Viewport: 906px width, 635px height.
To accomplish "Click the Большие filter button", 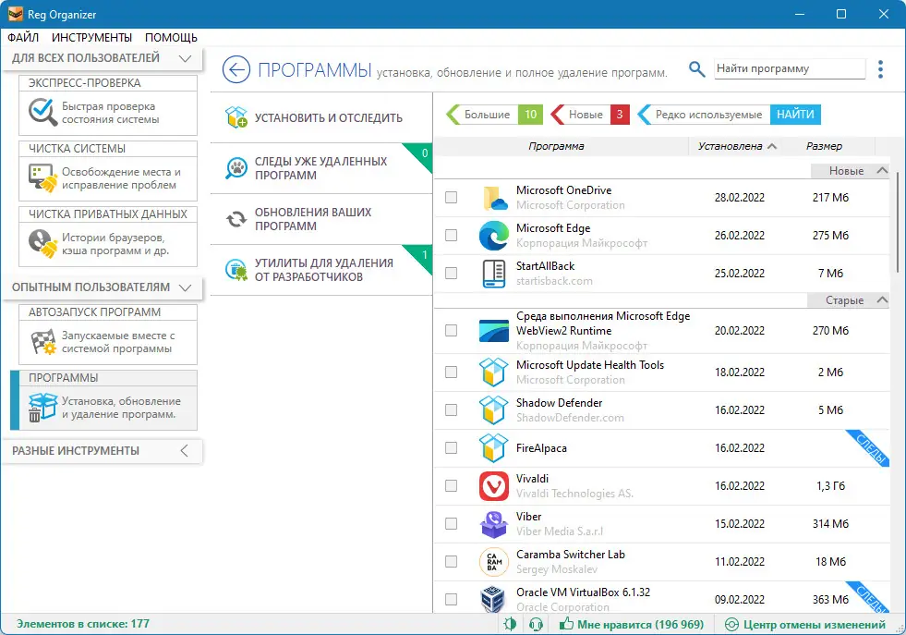I will [x=495, y=115].
